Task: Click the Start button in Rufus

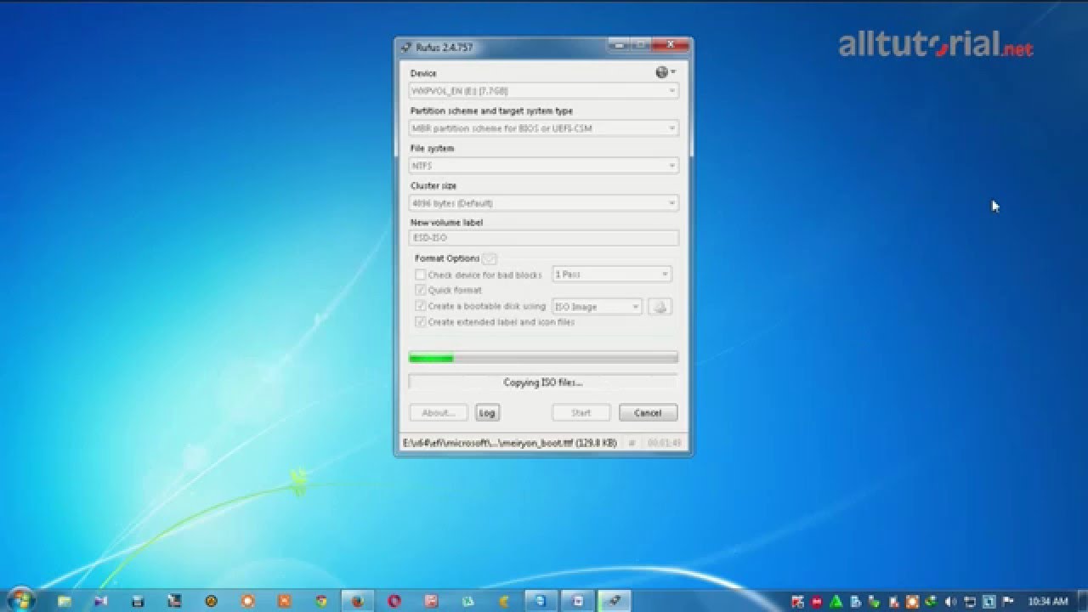Action: coord(581,413)
